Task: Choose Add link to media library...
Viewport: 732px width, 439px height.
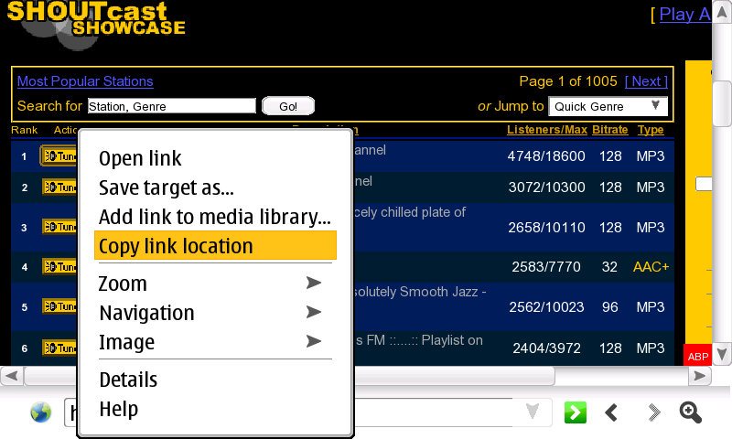Action: point(215,217)
